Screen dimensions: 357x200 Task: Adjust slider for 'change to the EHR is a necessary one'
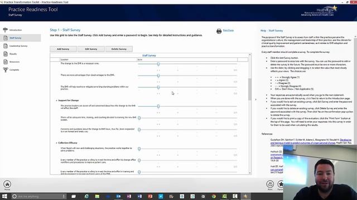pos(158,64)
